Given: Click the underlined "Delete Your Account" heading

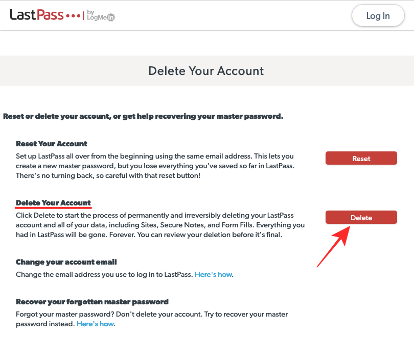Looking at the screenshot, I should click(x=53, y=203).
